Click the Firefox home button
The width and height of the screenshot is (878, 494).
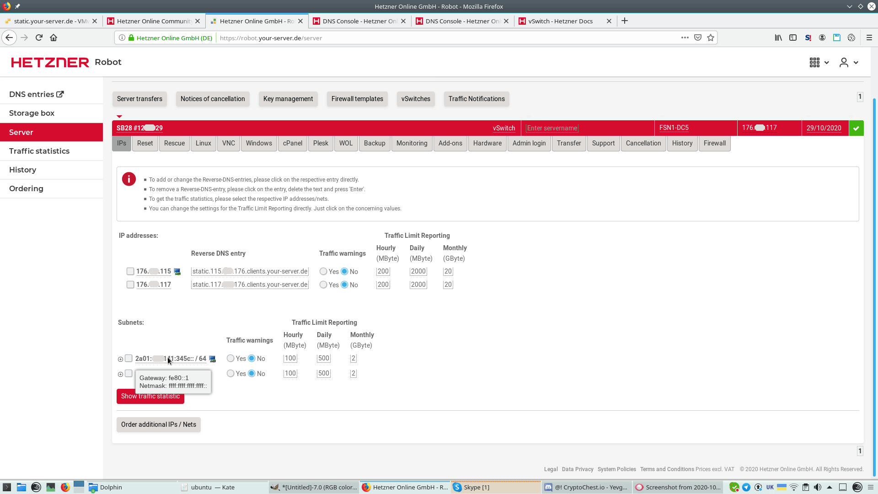point(54,38)
